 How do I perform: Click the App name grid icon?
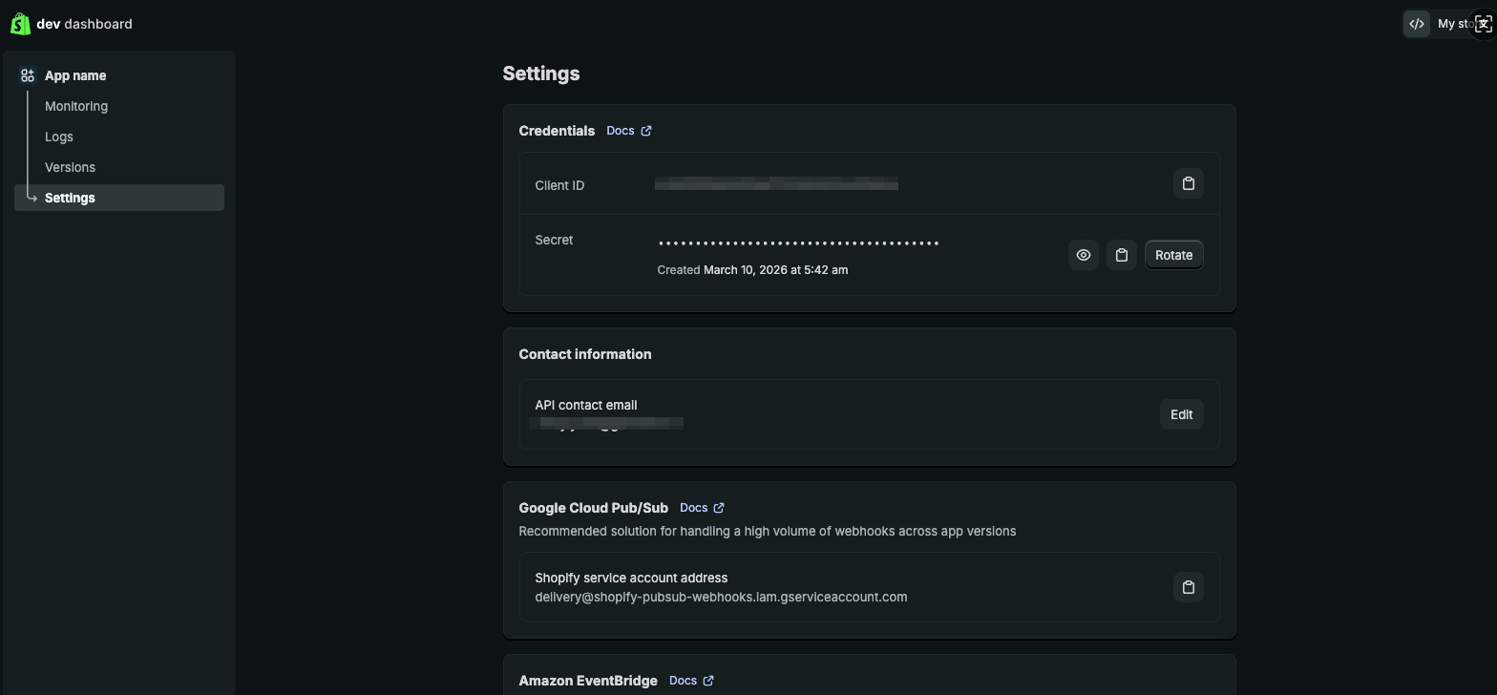click(x=28, y=75)
